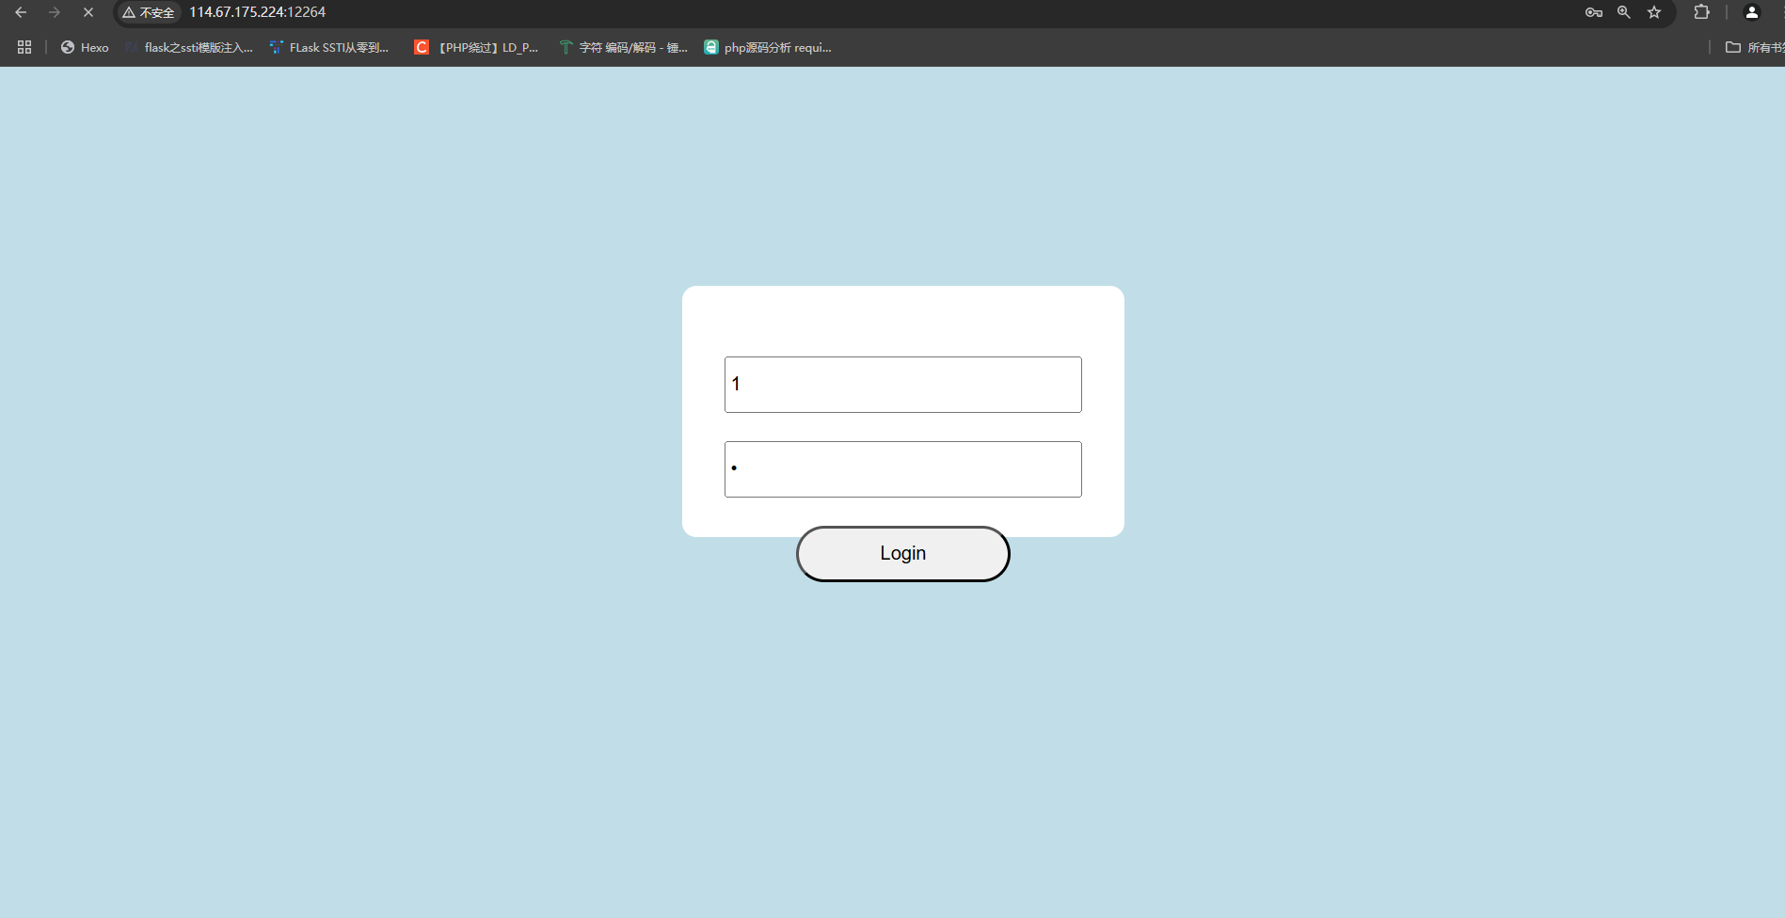
Task: Open the FLask SSTI从零到 bookmark
Action: (329, 47)
